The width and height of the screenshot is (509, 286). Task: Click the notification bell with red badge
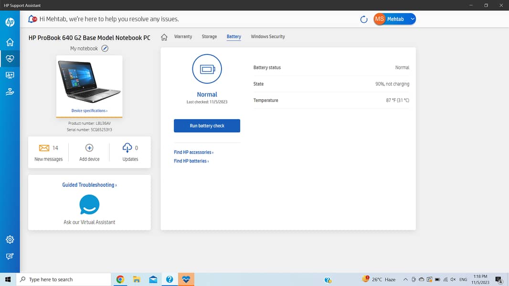(x=32, y=19)
